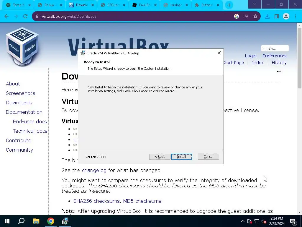Open Community in the sidebar
Screen dimensions: 302x227
click(19, 150)
